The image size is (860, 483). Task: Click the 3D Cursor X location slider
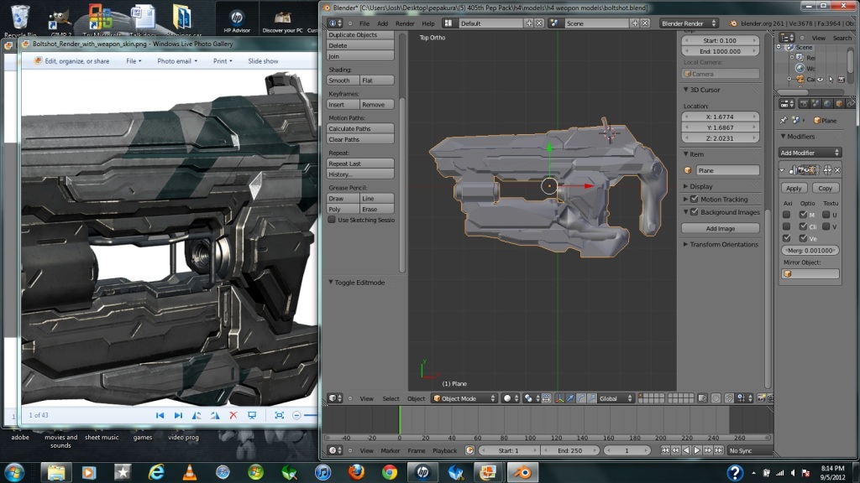tap(720, 117)
